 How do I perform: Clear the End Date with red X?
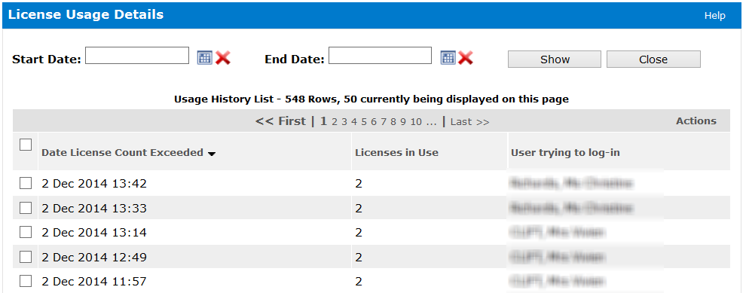click(x=465, y=58)
